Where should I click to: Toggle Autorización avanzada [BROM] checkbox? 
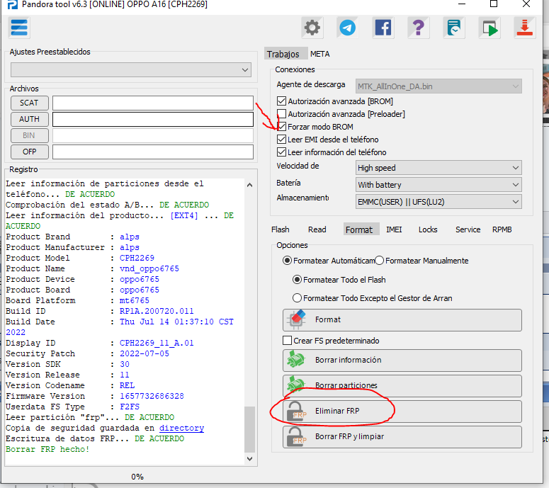(x=281, y=101)
